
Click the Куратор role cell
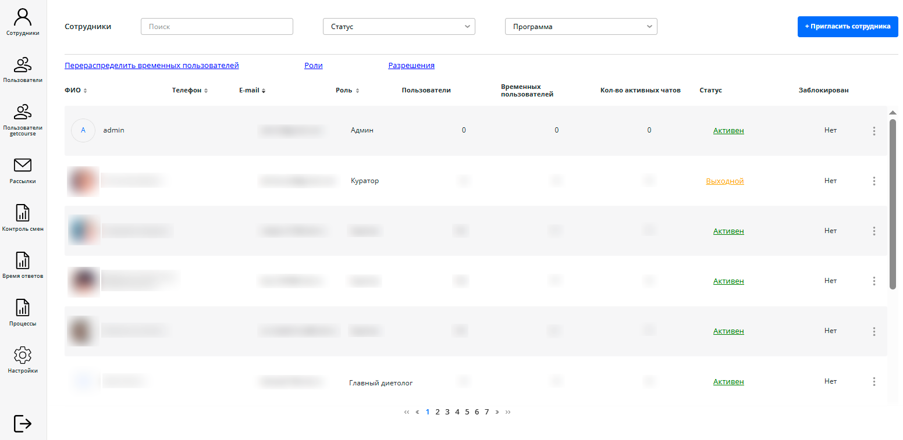point(365,181)
